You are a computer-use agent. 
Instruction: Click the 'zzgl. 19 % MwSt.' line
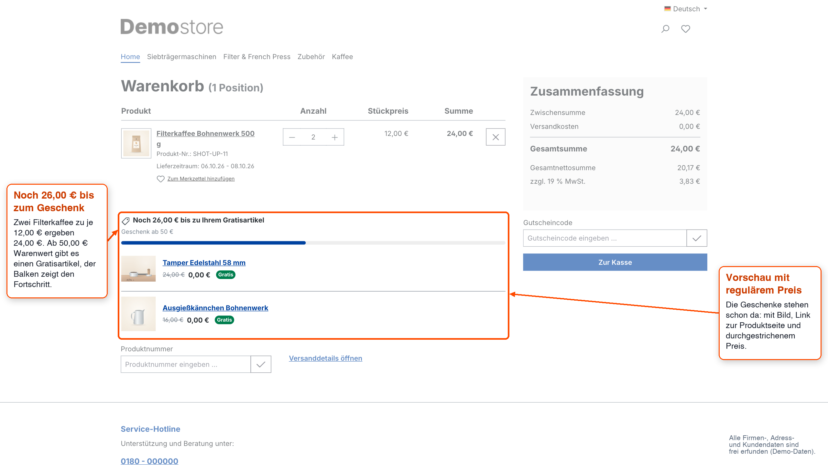pyautogui.click(x=615, y=181)
